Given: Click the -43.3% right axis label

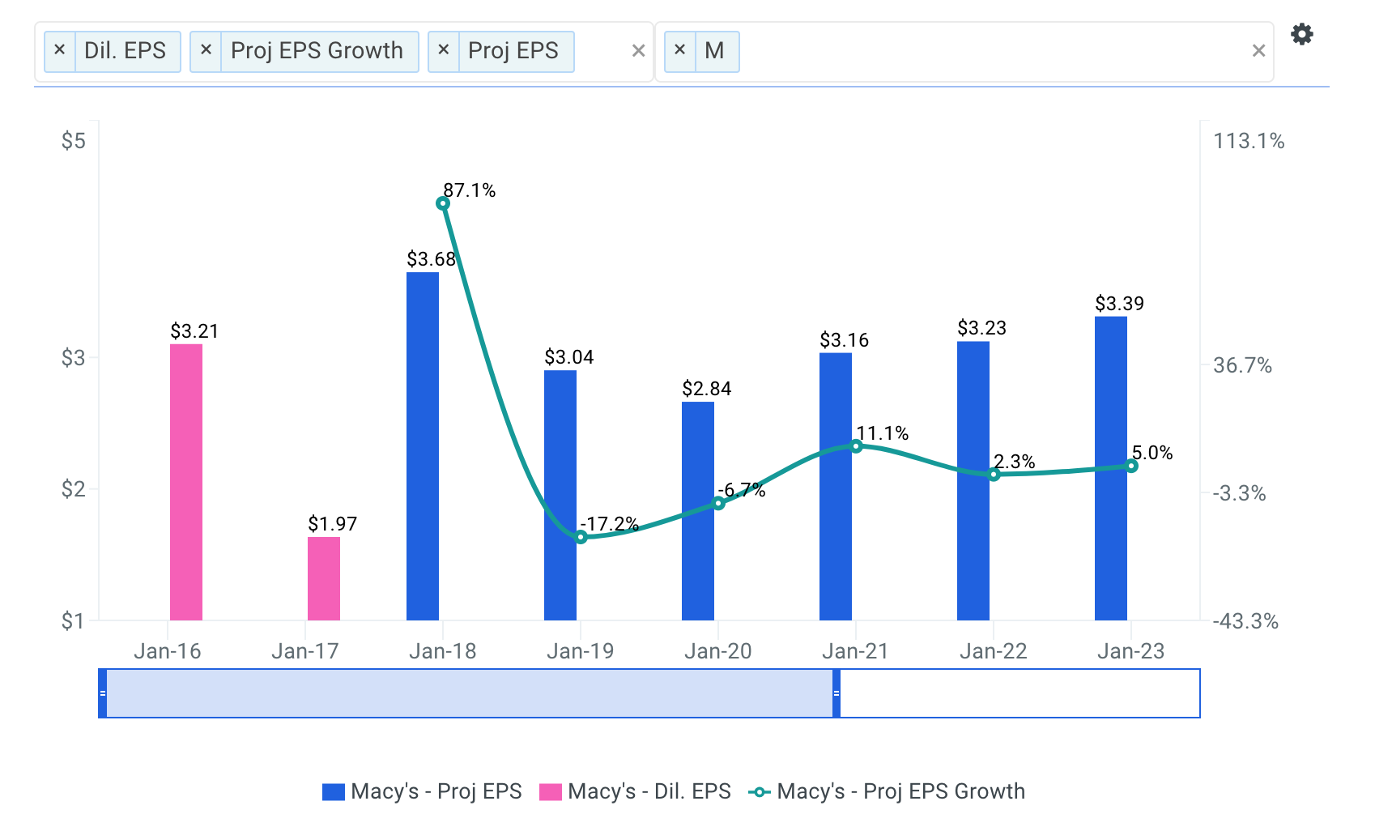Looking at the screenshot, I should 1245,621.
